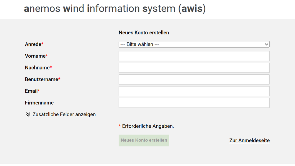This screenshot has width=295, height=166.
Task: Click the Anrede label
Action: click(x=34, y=44)
